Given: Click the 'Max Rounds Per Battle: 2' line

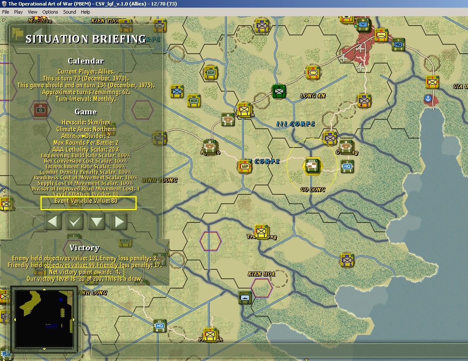Looking at the screenshot, I should [86, 143].
